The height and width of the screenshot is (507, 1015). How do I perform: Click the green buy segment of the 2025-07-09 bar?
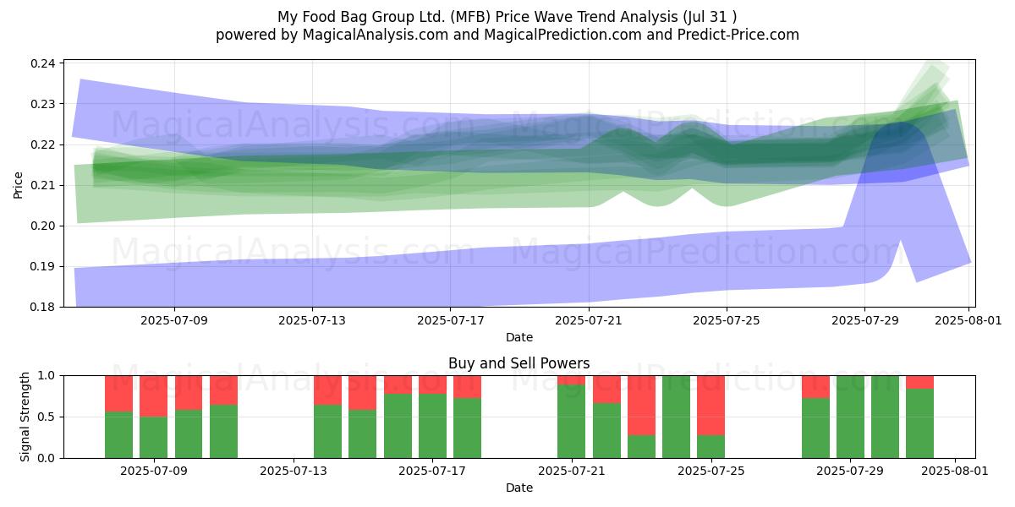pyautogui.click(x=154, y=437)
